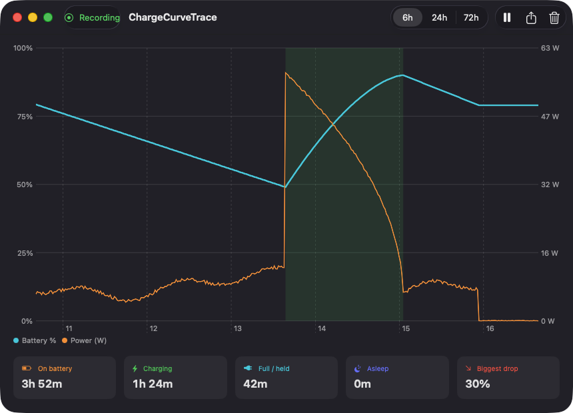The width and height of the screenshot is (573, 413).
Task: Click the 50% axis label
Action: pyautogui.click(x=25, y=185)
